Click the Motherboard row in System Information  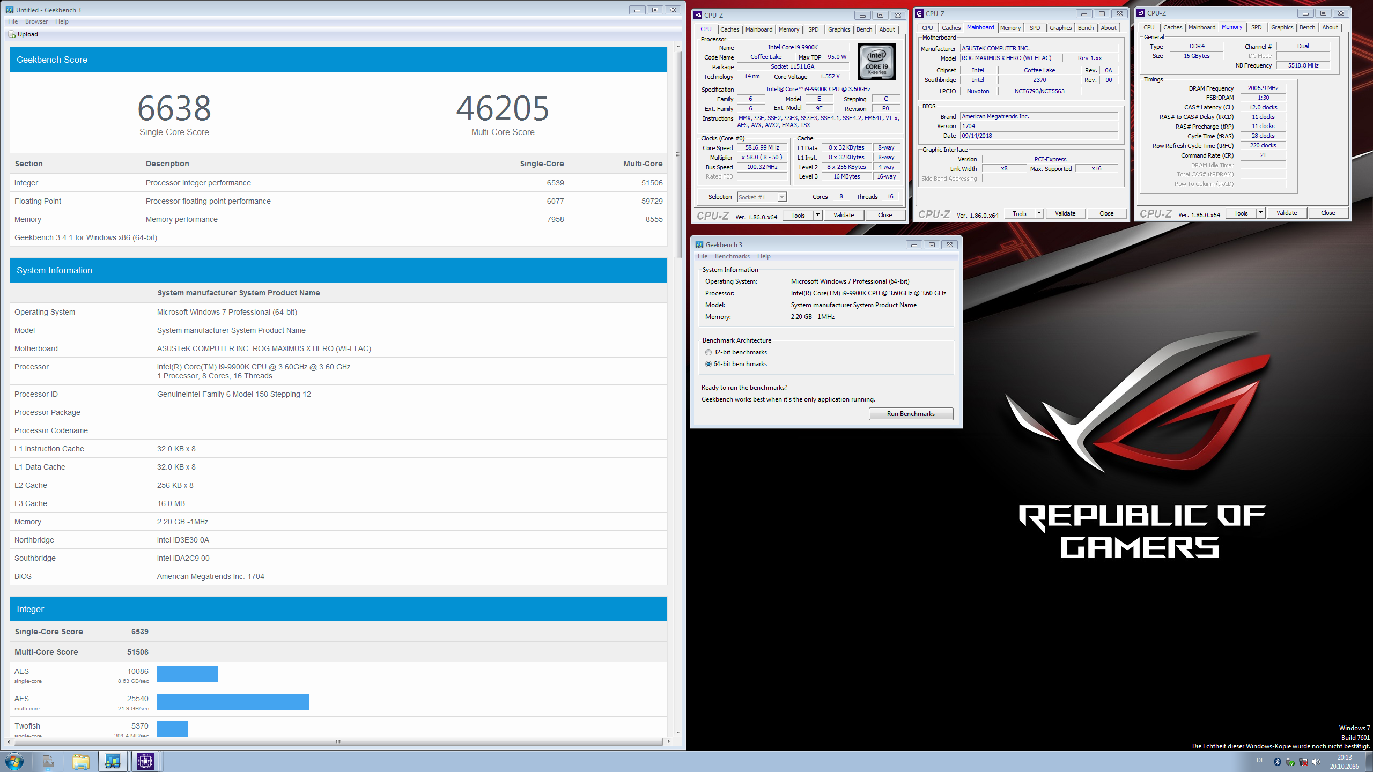338,348
